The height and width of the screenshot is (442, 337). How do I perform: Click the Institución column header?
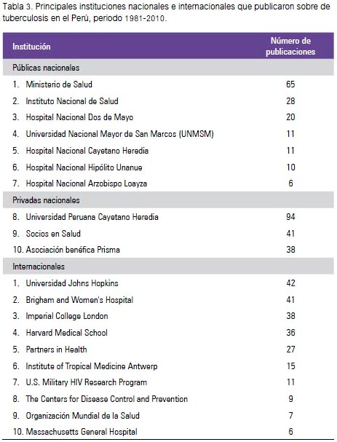click(x=31, y=47)
